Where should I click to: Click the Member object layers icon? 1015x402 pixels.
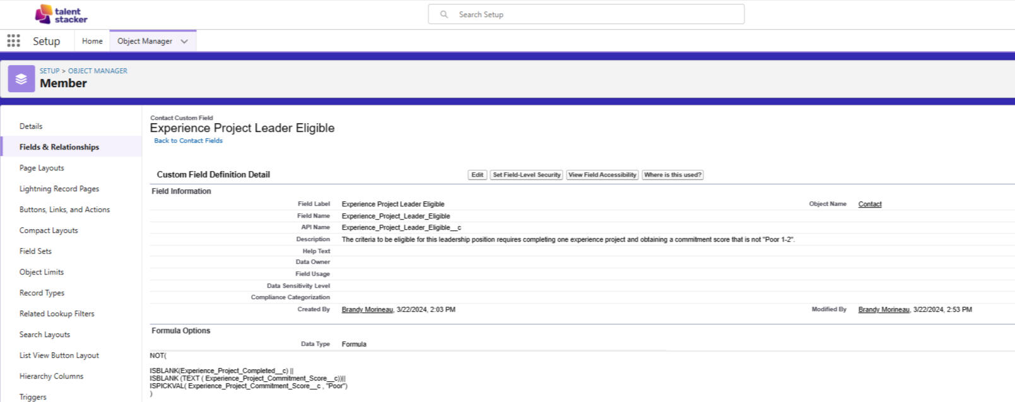pos(21,79)
